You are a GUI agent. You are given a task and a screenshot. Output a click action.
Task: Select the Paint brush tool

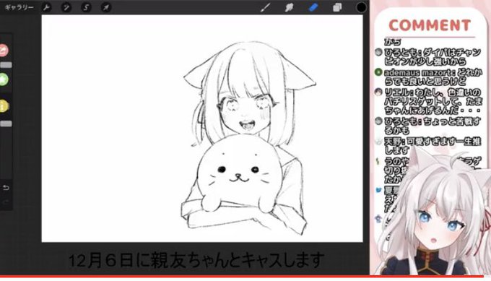[266, 7]
